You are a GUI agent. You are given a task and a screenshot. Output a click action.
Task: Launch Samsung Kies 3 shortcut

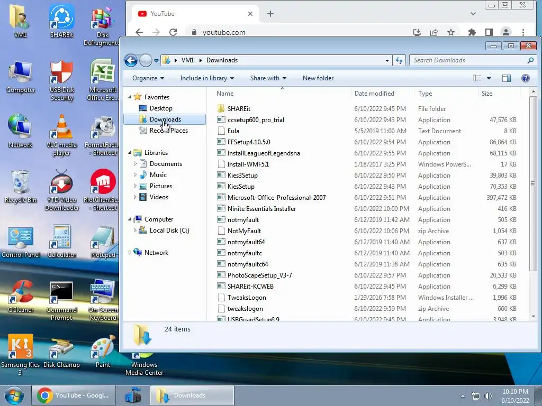tap(20, 355)
